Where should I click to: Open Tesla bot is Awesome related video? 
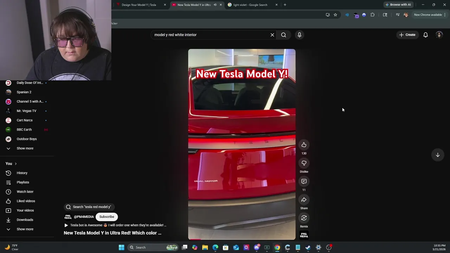click(115, 225)
